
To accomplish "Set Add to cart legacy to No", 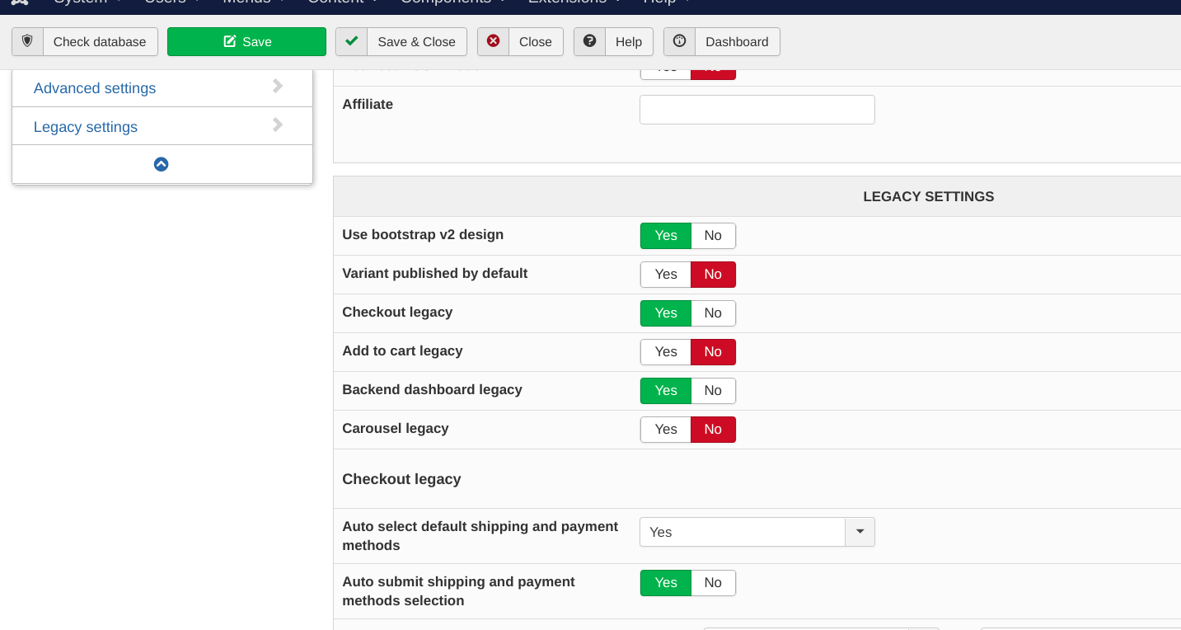I will tap(713, 352).
